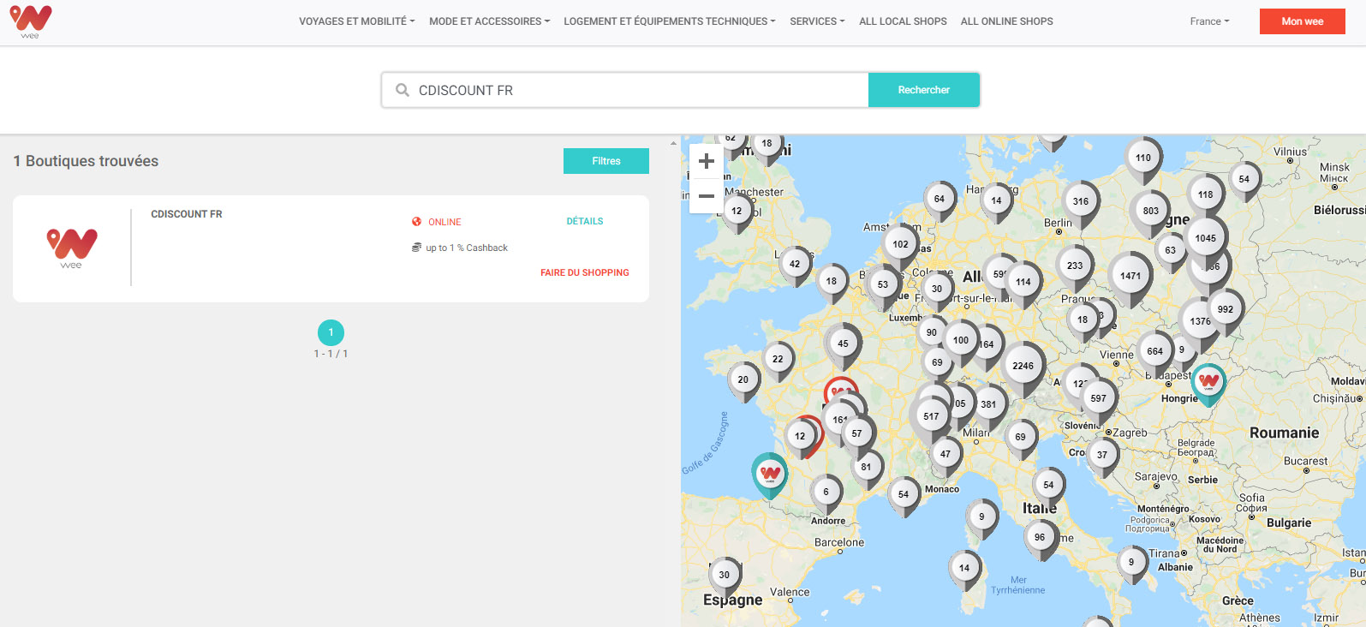Open the Filtres panel
Viewport: 1366px width, 627px height.
[605, 161]
